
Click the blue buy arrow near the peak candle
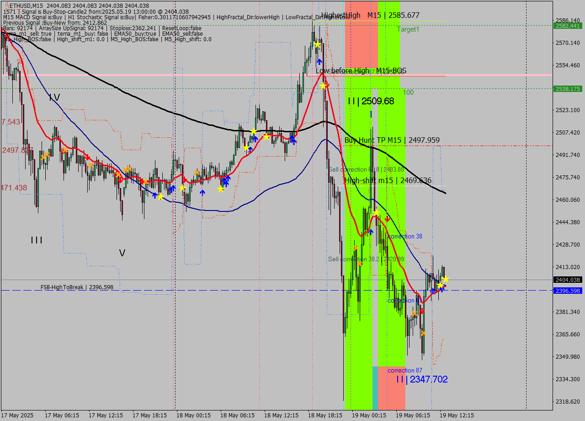coord(319,61)
